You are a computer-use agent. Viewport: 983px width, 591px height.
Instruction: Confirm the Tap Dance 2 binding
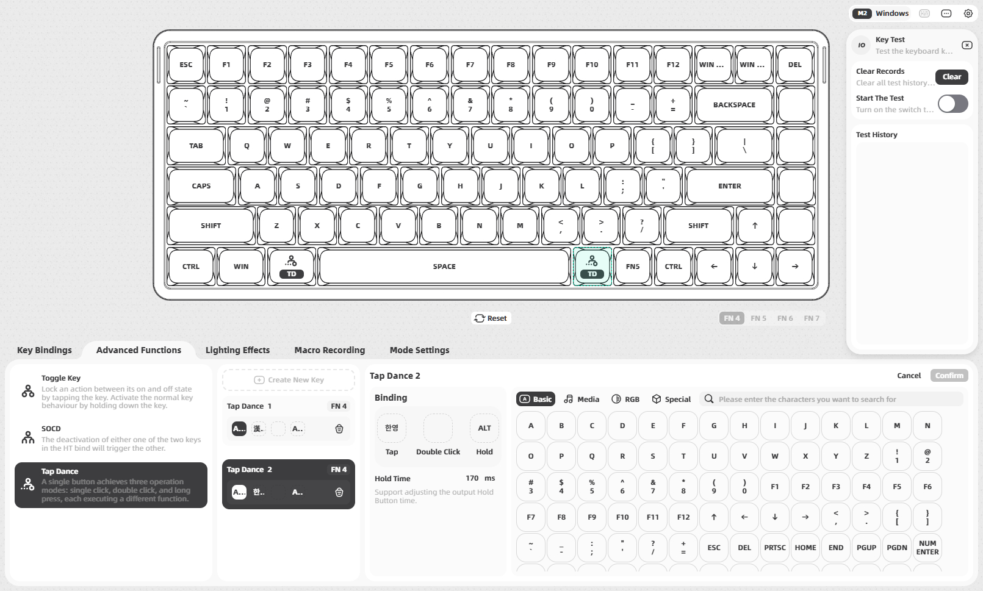click(x=949, y=375)
